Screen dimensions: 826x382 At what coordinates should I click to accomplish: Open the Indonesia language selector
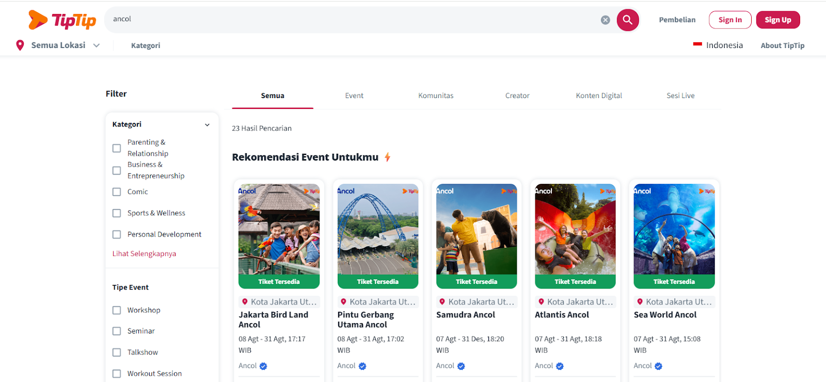coord(718,45)
